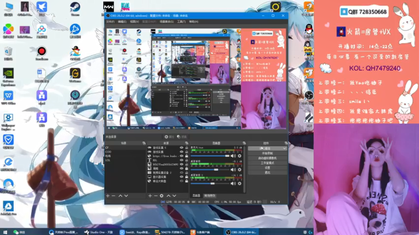Screen dimensions: 419x235
Task: Show the 幸运大转盘 source
Action: (181, 181)
